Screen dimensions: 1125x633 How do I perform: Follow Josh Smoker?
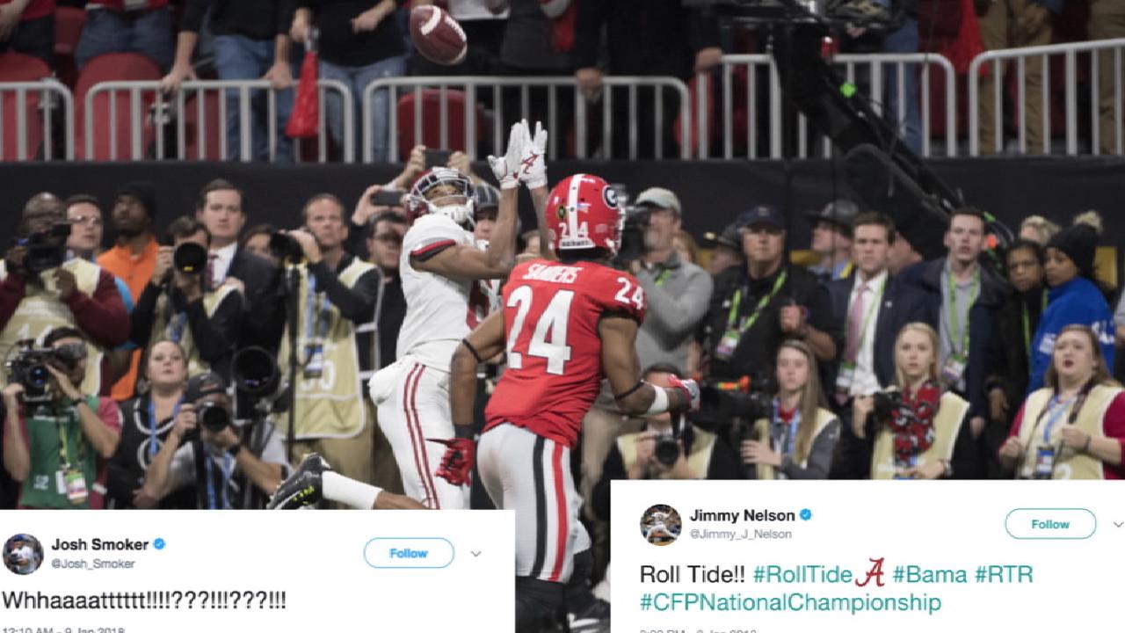[x=409, y=553]
